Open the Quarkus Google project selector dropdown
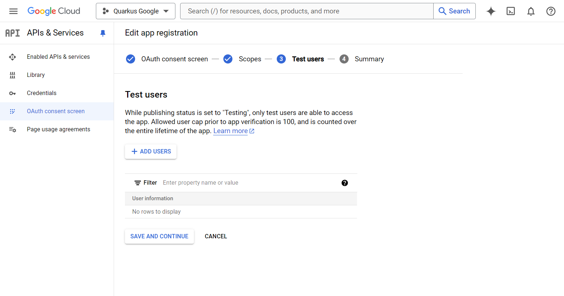Screen dimensions: 564x296 point(135,11)
